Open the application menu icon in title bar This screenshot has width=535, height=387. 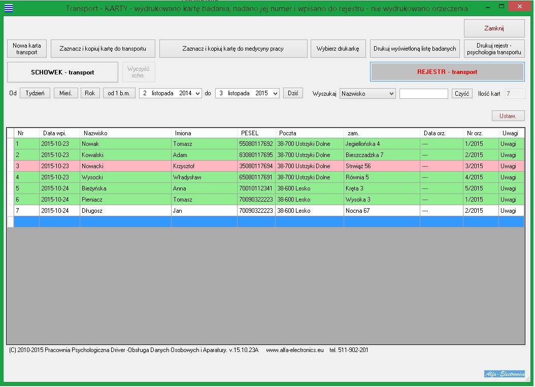tap(9, 8)
